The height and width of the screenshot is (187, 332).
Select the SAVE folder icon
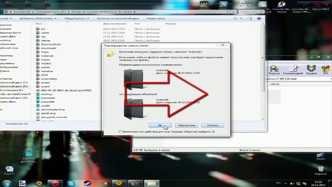tap(38, 75)
